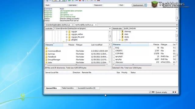
Task: Click the Priority column header in queue
Action: coord(124,73)
